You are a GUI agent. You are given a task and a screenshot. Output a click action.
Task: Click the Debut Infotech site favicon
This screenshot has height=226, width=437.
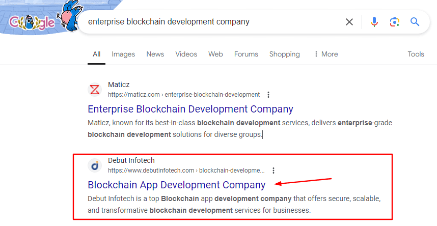tap(95, 165)
